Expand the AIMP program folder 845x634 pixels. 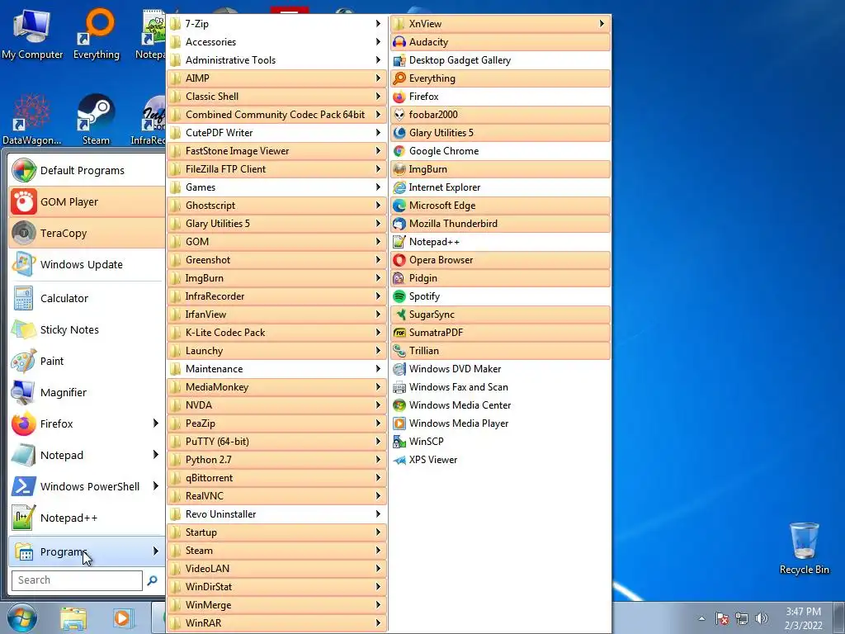point(276,78)
